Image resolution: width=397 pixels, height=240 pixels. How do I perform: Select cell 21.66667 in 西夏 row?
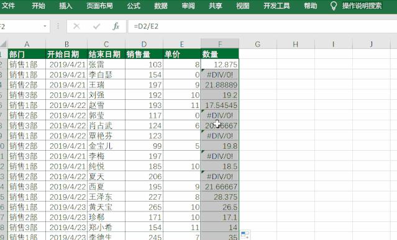click(x=220, y=187)
